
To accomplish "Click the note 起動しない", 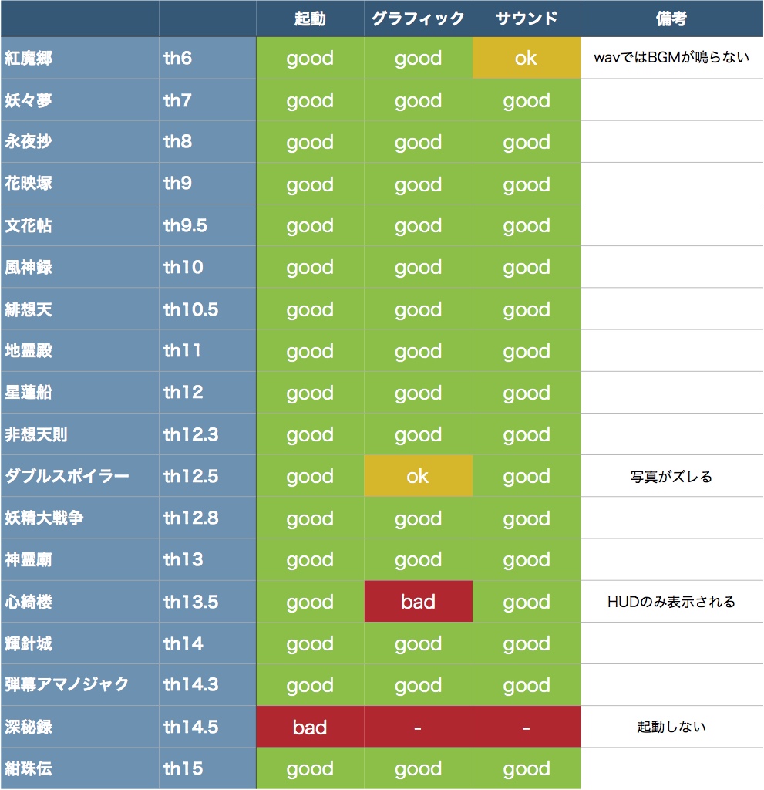I will pos(671,727).
